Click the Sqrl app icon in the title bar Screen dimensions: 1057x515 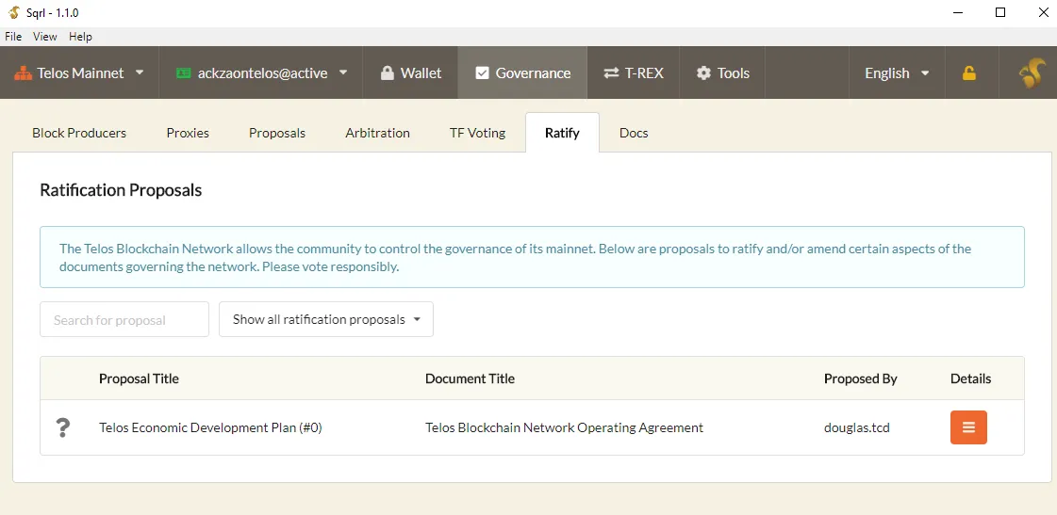click(x=13, y=13)
